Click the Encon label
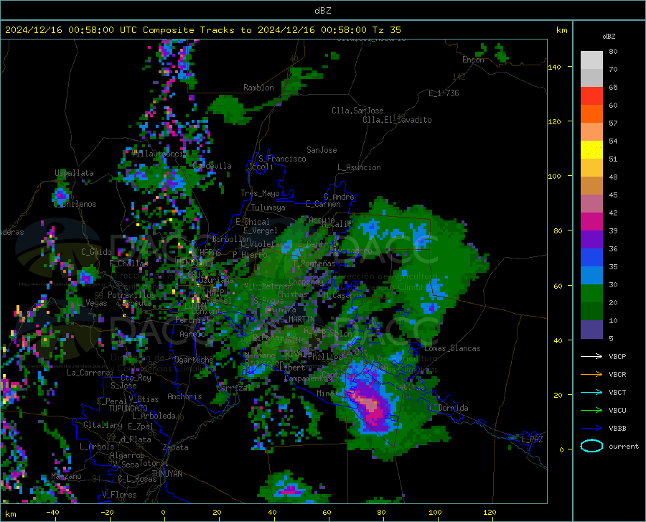646x522 pixels. coord(473,60)
